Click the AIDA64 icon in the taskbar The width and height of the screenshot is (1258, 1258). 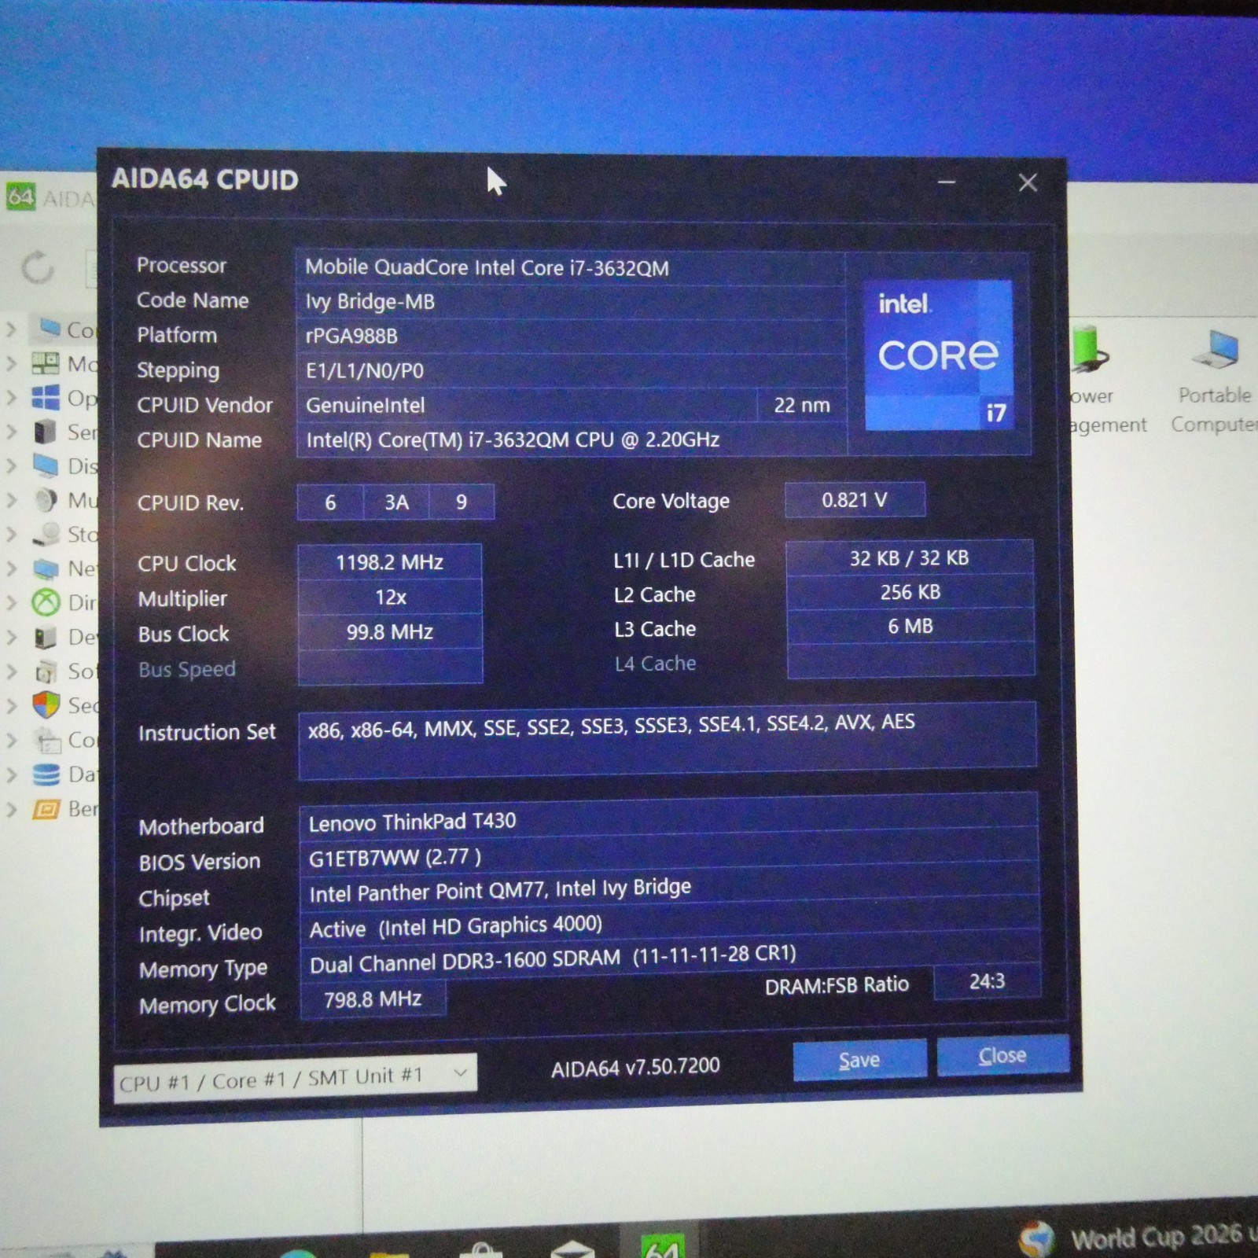pyautogui.click(x=662, y=1246)
